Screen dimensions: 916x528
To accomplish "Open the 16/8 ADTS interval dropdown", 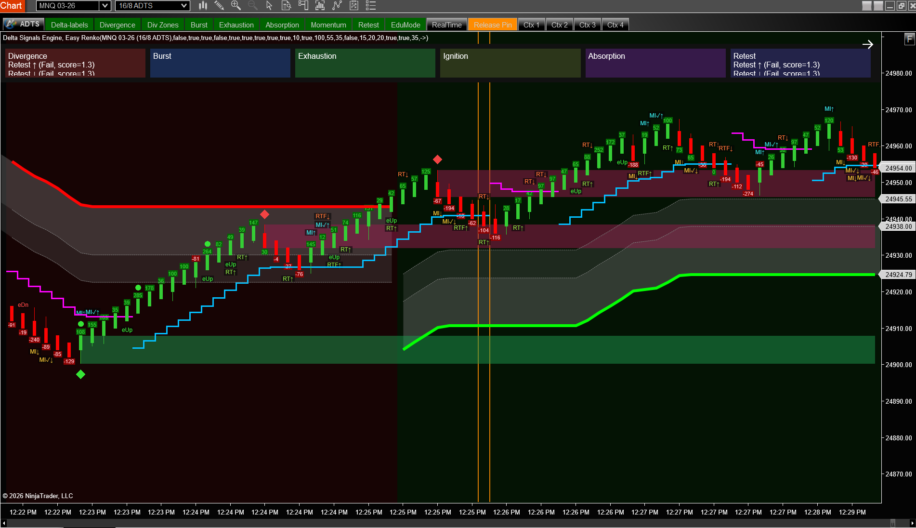I will point(152,6).
